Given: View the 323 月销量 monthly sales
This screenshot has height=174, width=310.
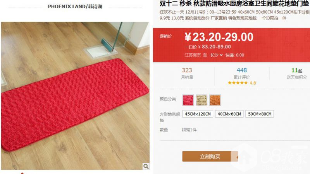Looking at the screenshot, I should (187, 73).
